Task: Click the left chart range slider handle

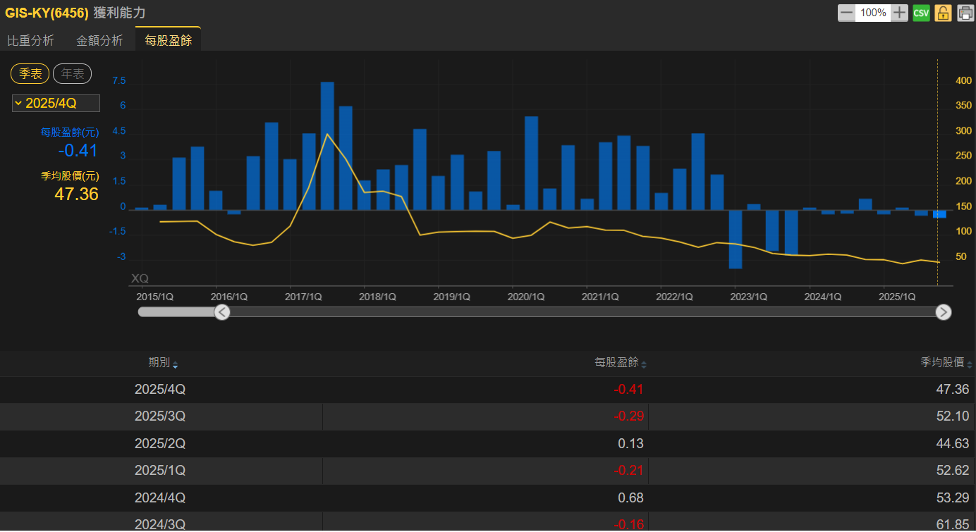Action: pos(222,312)
